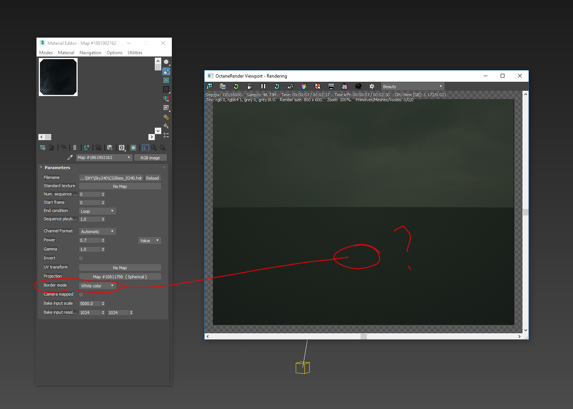573x409 pixels.
Task: Open the Border mode White color dropdown
Action: point(98,286)
